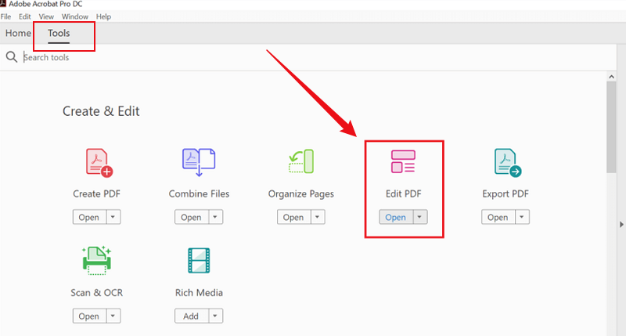Click the scrollbar up arrow
Image resolution: width=626 pixels, height=336 pixels.
[611, 76]
